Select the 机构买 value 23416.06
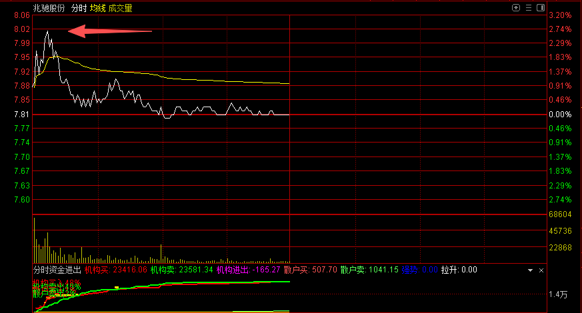The image size is (582, 313). click(130, 270)
